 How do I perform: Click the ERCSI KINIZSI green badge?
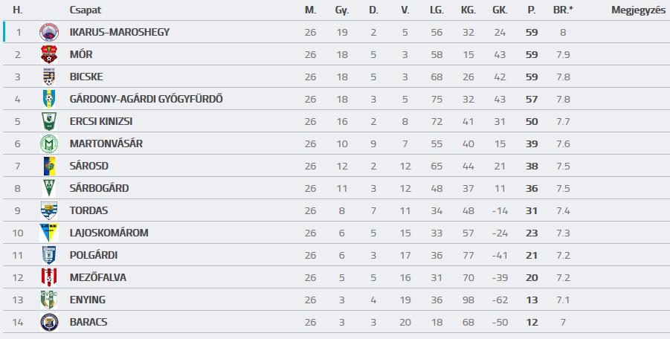49,121
